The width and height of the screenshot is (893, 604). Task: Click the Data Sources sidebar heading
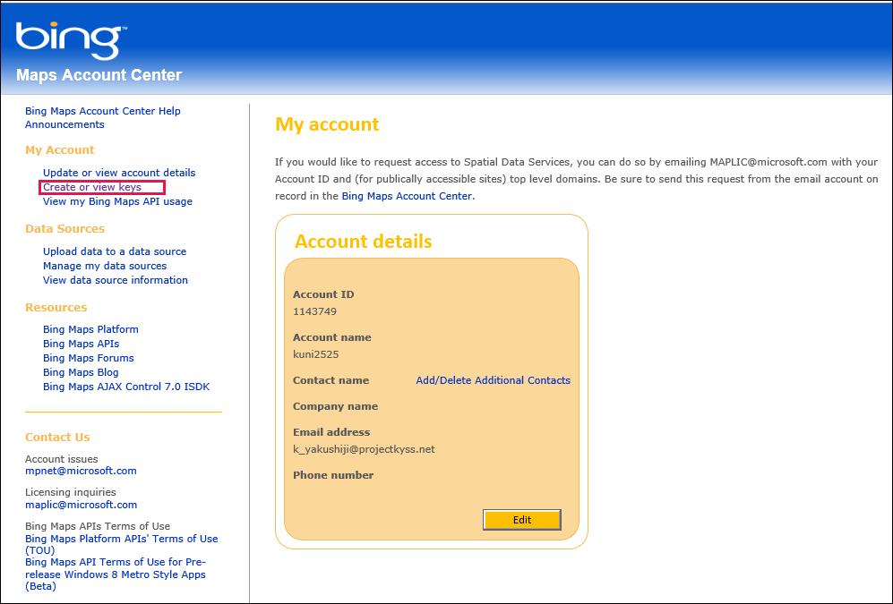click(x=64, y=229)
